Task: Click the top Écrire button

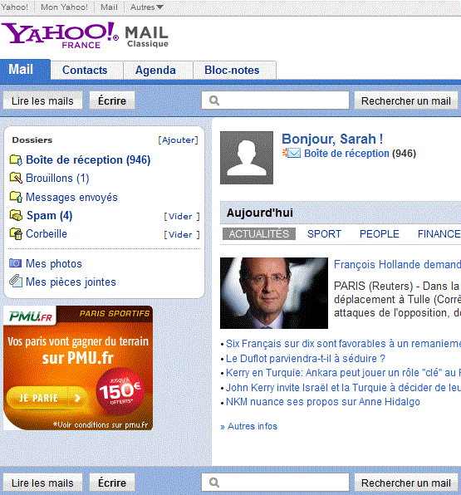Action: pyautogui.click(x=112, y=101)
